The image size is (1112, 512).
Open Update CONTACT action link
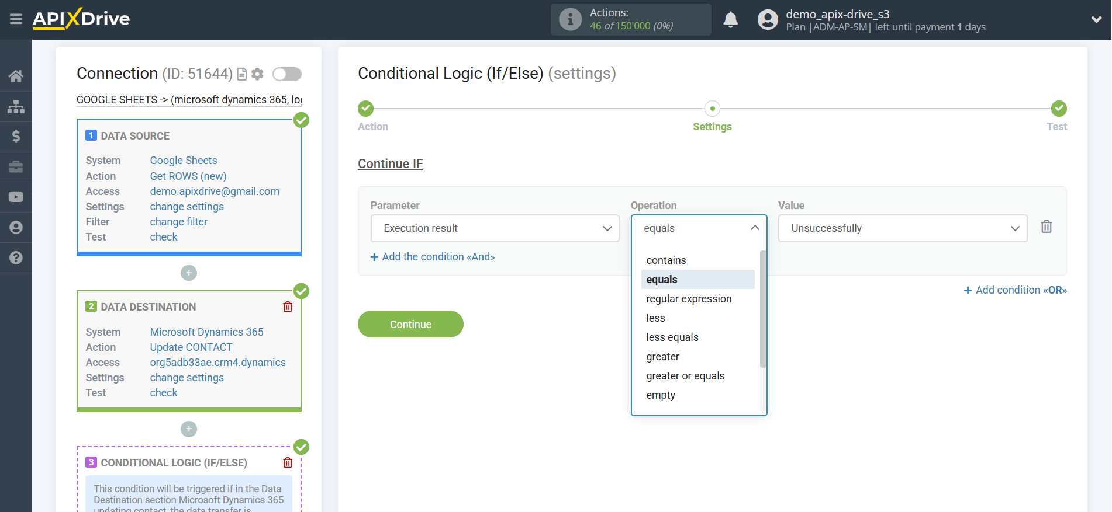pyautogui.click(x=191, y=347)
